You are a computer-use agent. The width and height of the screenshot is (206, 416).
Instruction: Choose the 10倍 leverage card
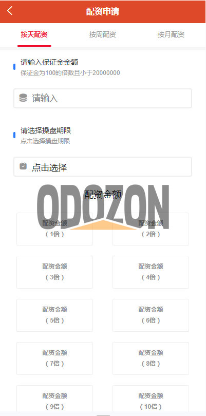pyautogui.click(x=151, y=401)
